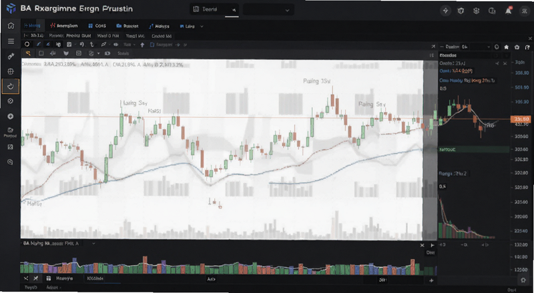This screenshot has height=293, width=534.
Task: Click the globe icon in left sidebar
Action: [11, 71]
